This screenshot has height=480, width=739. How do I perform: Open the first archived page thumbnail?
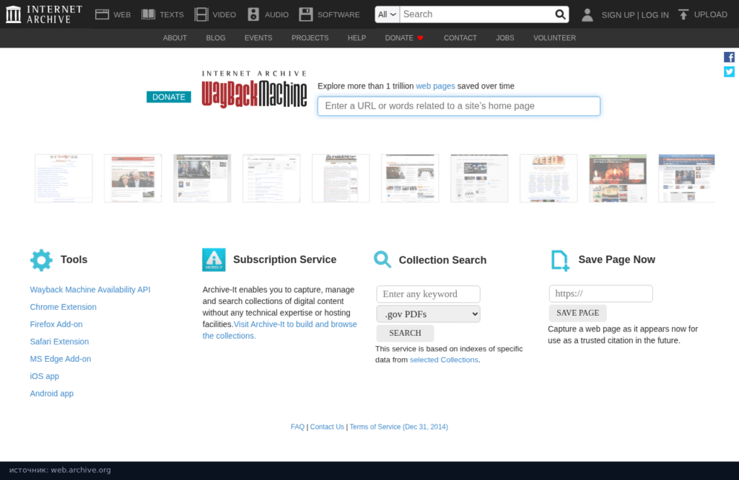coord(64,178)
